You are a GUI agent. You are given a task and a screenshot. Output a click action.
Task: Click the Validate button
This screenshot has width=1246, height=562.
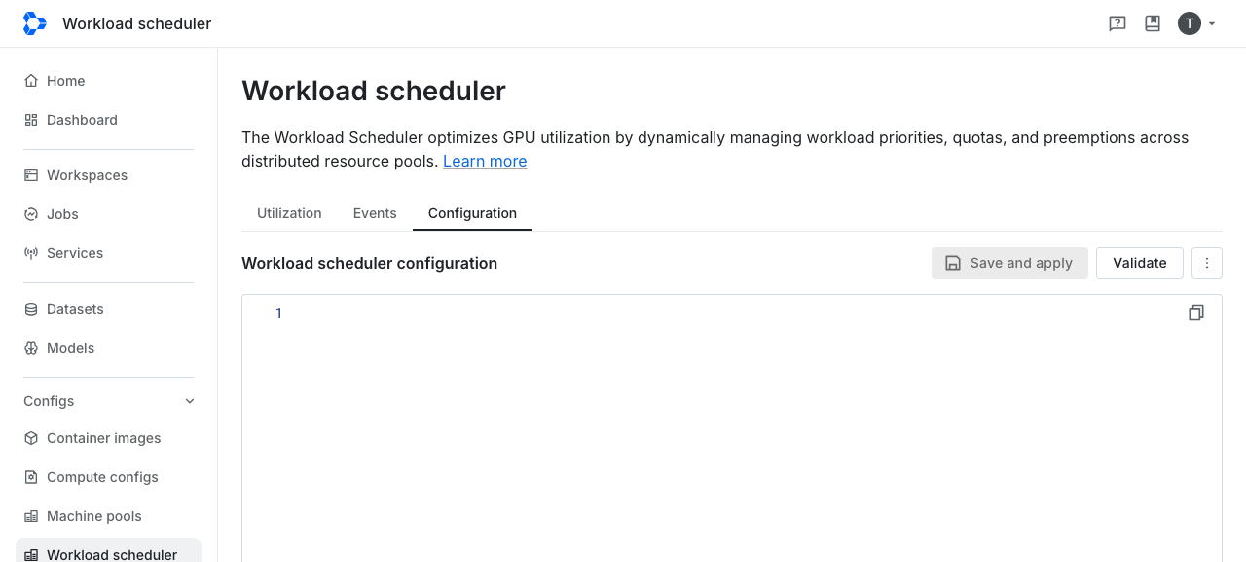(1140, 263)
